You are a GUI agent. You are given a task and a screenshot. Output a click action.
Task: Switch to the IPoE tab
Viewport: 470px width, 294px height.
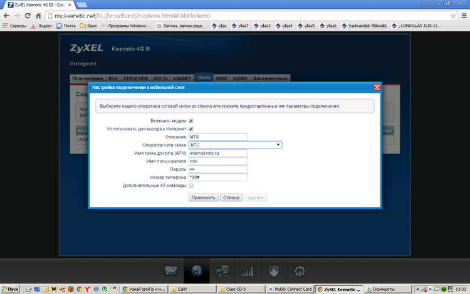pyautogui.click(x=113, y=78)
